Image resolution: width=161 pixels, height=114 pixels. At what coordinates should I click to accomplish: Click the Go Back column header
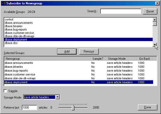click(x=145, y=59)
